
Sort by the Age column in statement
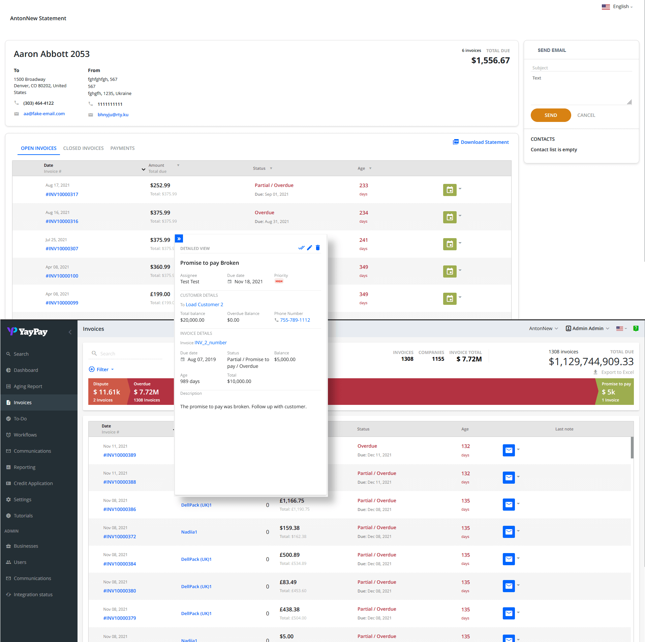tap(364, 168)
